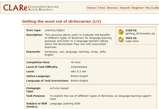The width and height of the screenshot is (159, 109).
Task: Click the 3100 Kb file size label
Action: click(x=131, y=30)
